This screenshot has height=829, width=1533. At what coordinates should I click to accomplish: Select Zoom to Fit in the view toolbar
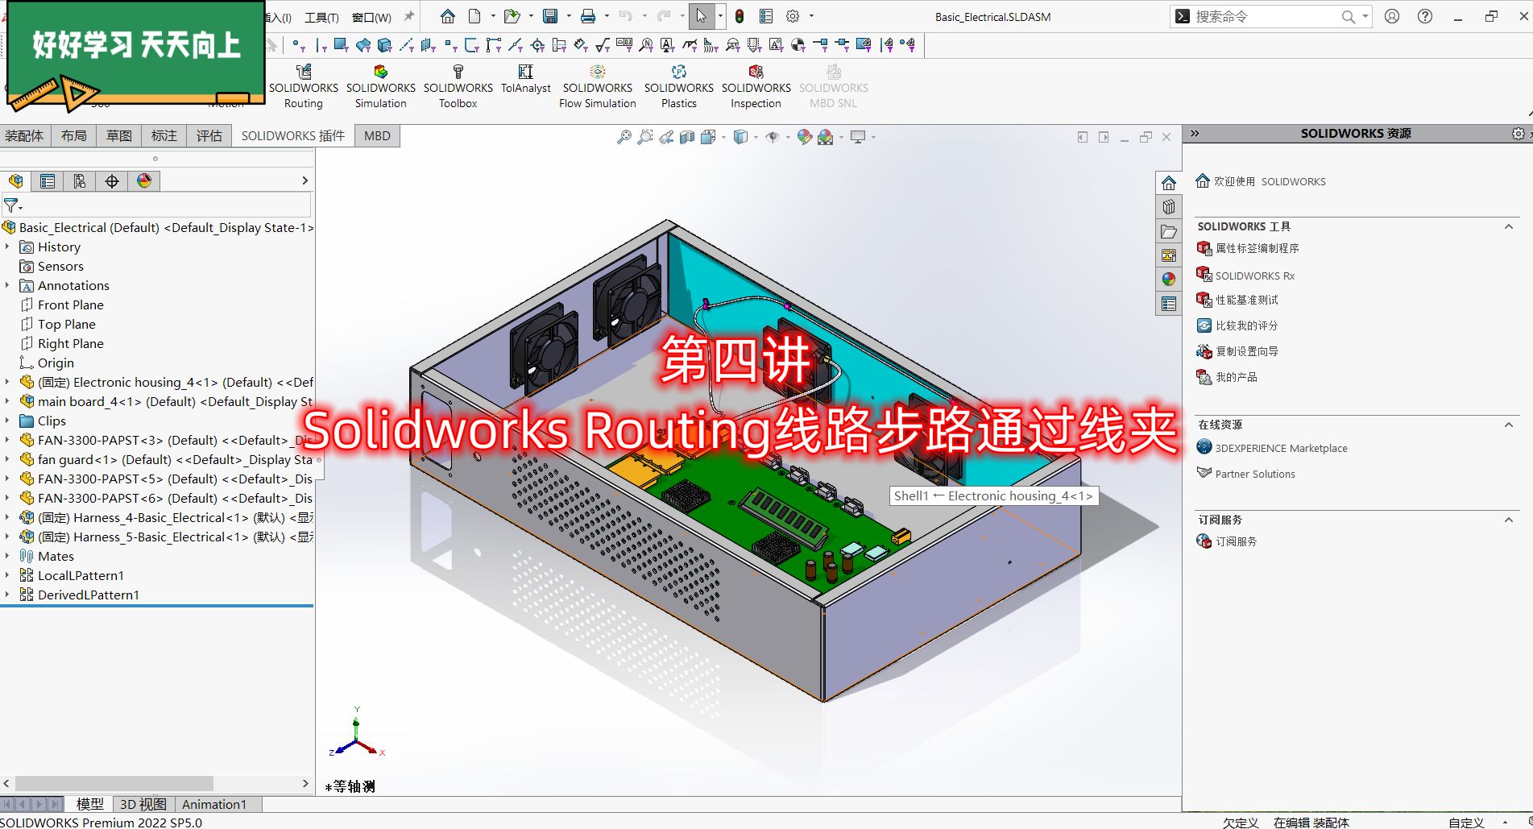624,137
